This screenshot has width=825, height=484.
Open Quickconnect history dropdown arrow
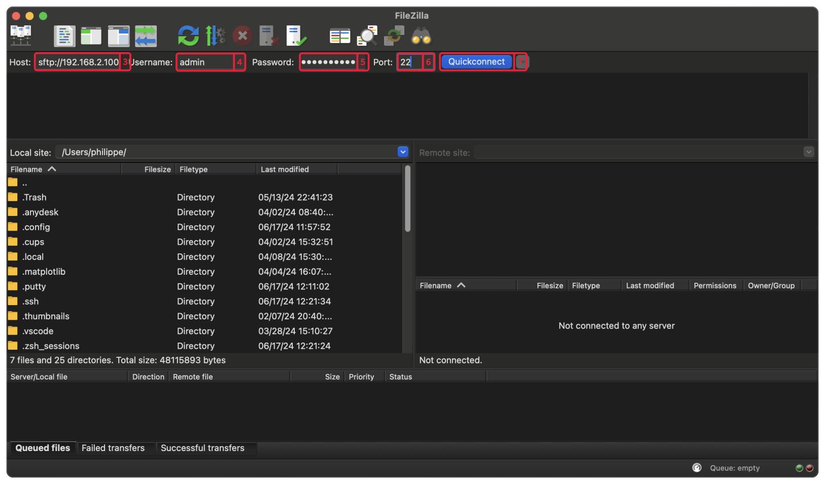[x=522, y=62]
